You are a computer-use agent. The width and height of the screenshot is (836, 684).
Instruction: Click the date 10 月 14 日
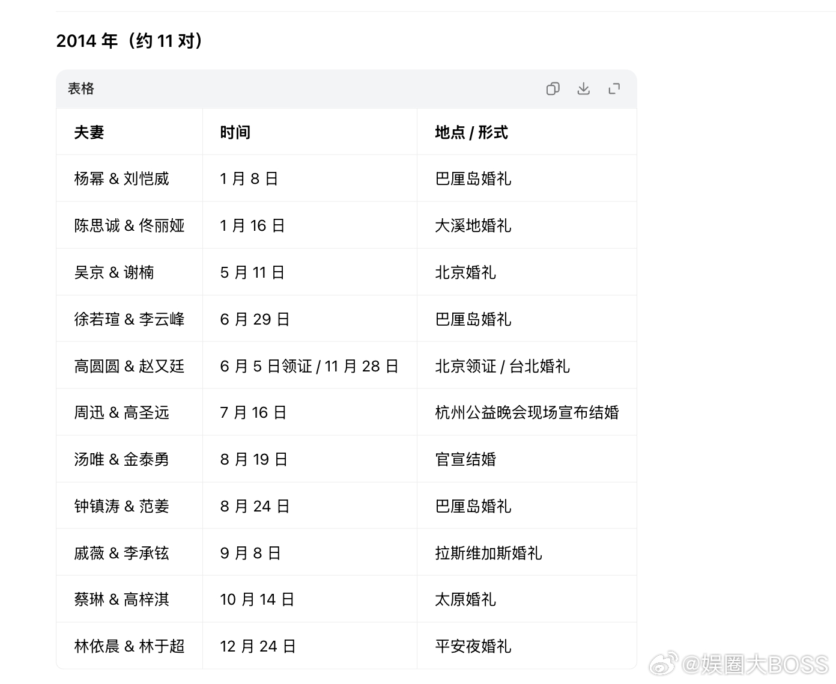257,599
